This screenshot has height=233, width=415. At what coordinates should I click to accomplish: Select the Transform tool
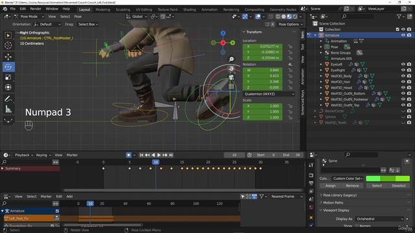click(x=8, y=87)
